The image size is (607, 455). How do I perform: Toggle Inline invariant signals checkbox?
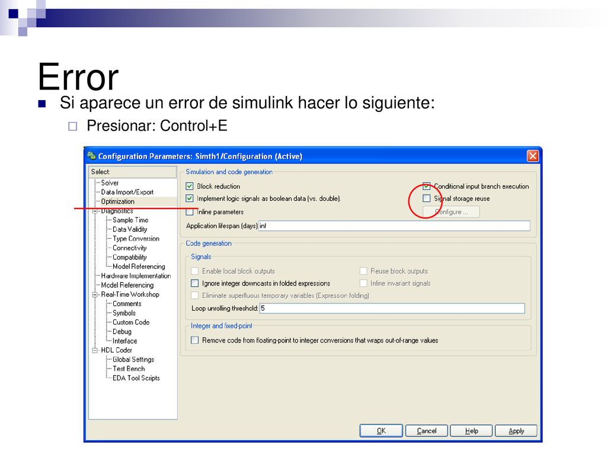click(363, 283)
